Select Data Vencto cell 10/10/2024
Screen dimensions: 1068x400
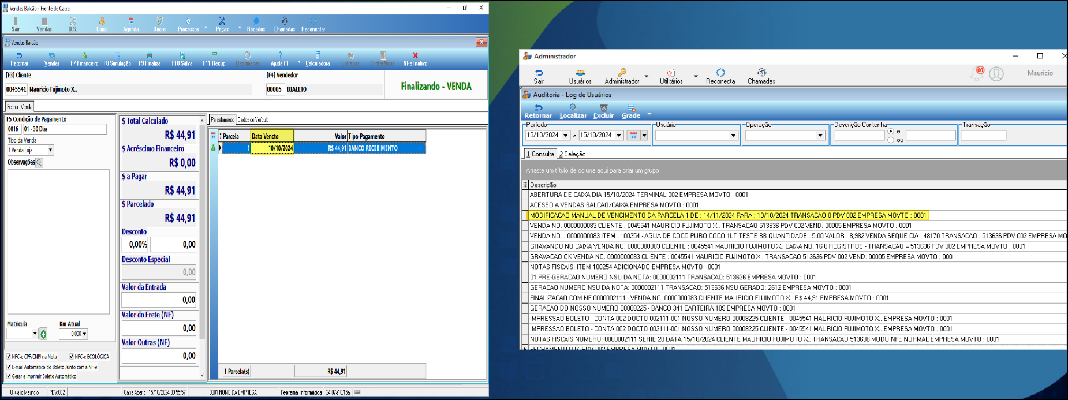[x=272, y=148]
